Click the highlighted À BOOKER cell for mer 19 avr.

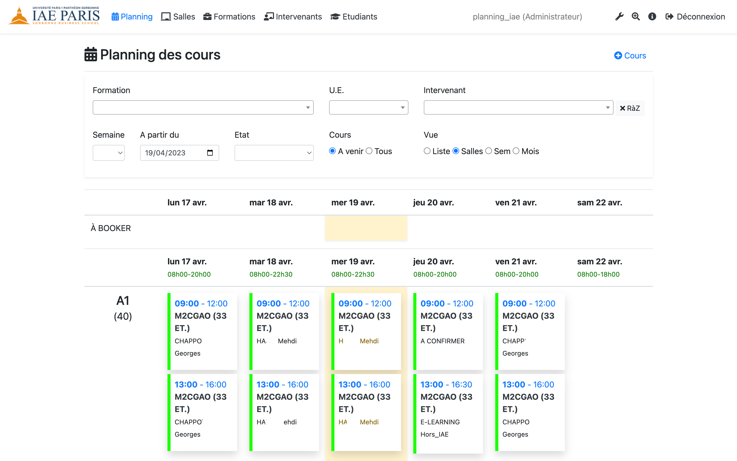point(366,228)
